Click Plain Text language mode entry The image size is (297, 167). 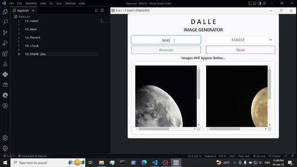[x=244, y=156]
